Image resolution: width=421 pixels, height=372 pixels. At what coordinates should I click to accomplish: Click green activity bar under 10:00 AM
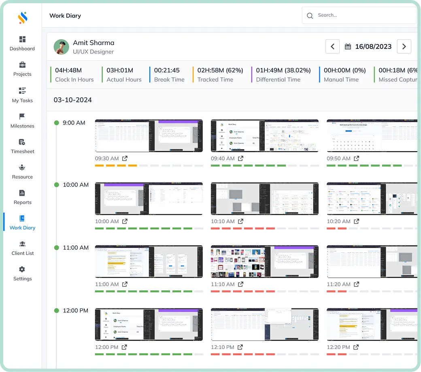click(x=144, y=228)
